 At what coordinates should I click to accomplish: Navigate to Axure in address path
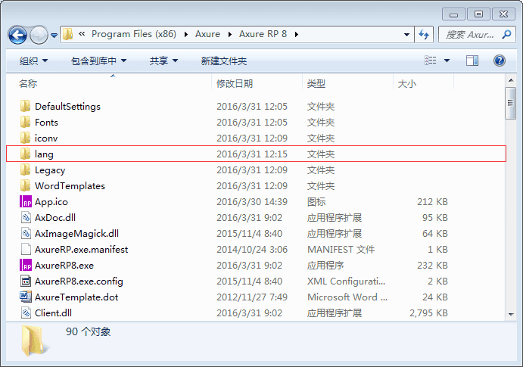207,34
